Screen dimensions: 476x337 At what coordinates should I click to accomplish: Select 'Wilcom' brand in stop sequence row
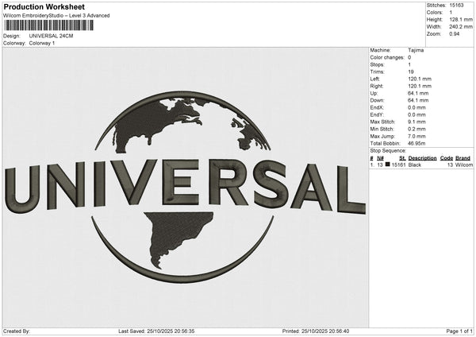click(x=464, y=165)
